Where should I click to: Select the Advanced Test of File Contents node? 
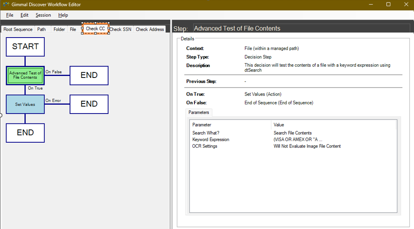coord(25,75)
